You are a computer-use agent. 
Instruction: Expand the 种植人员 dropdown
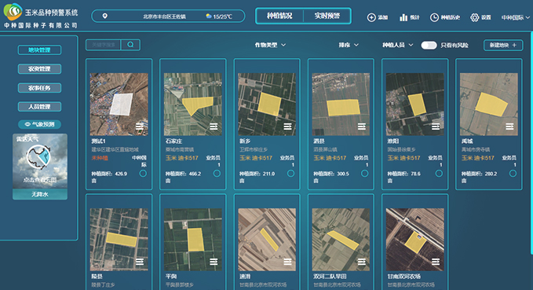pyautogui.click(x=398, y=45)
